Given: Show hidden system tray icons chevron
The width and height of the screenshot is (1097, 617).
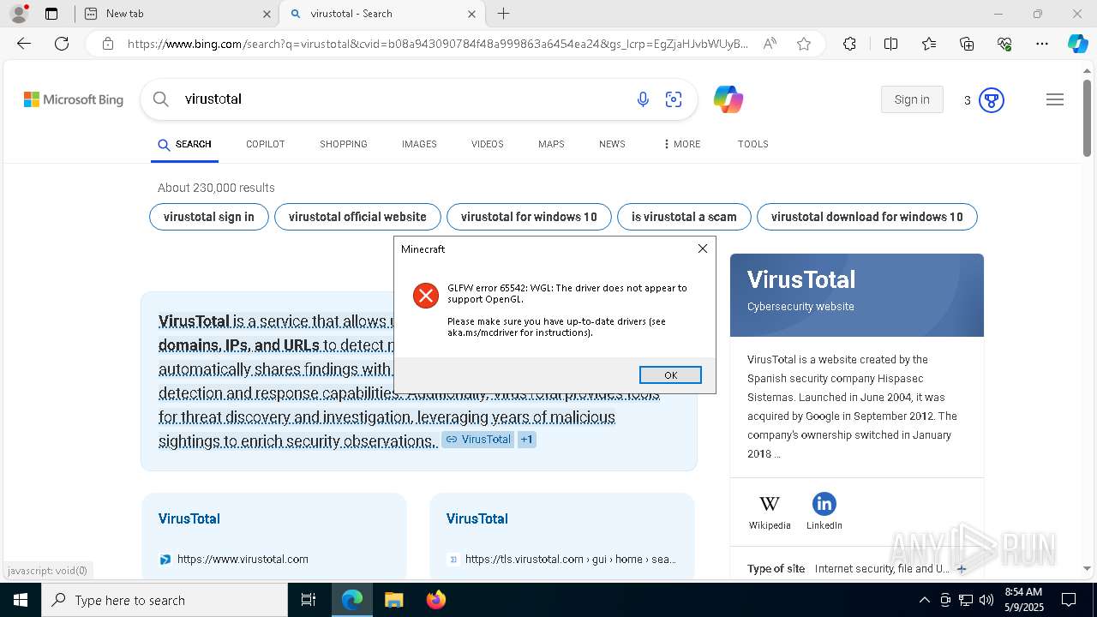Looking at the screenshot, I should coord(924,600).
